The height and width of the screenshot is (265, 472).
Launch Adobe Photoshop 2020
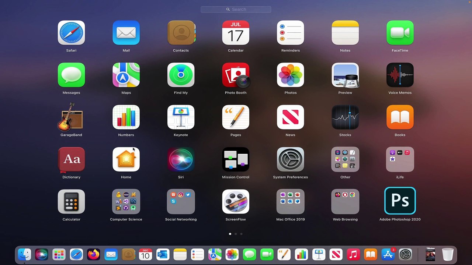coord(400,201)
